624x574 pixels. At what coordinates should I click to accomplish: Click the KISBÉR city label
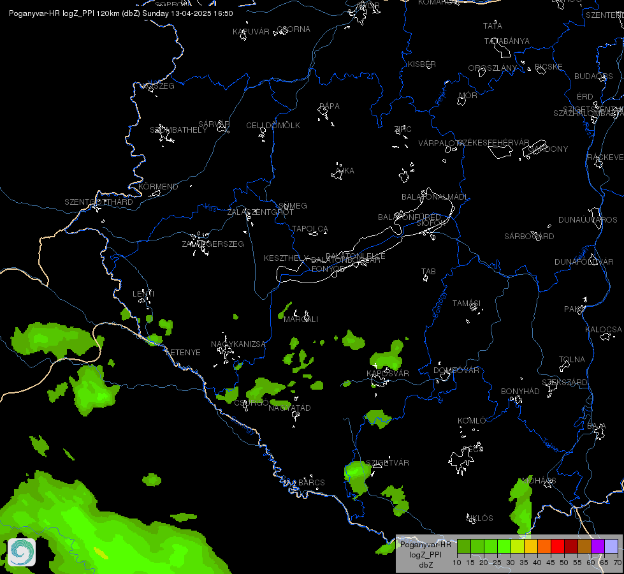click(x=422, y=64)
